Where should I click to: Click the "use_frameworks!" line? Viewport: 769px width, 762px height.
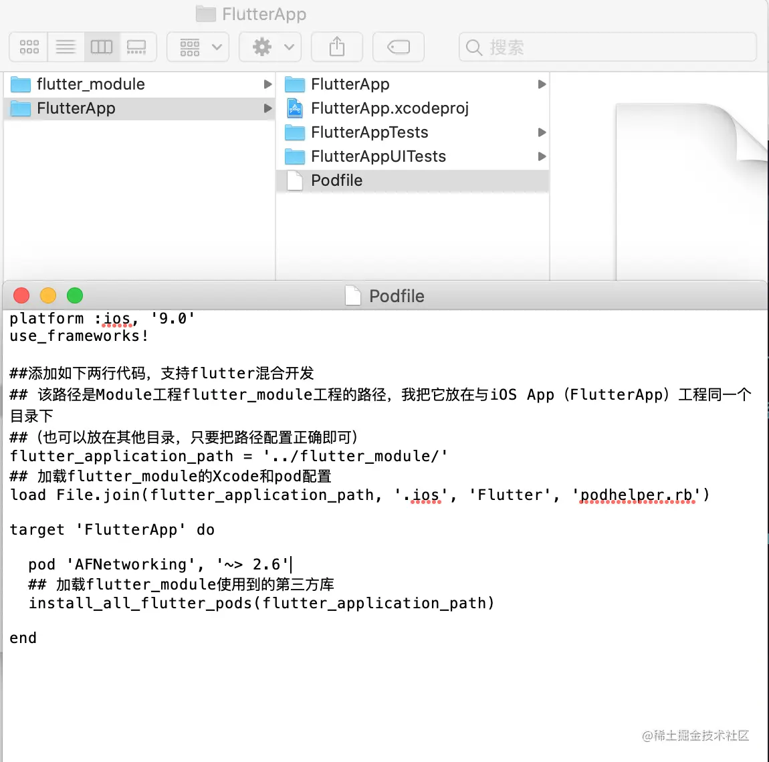click(x=79, y=336)
